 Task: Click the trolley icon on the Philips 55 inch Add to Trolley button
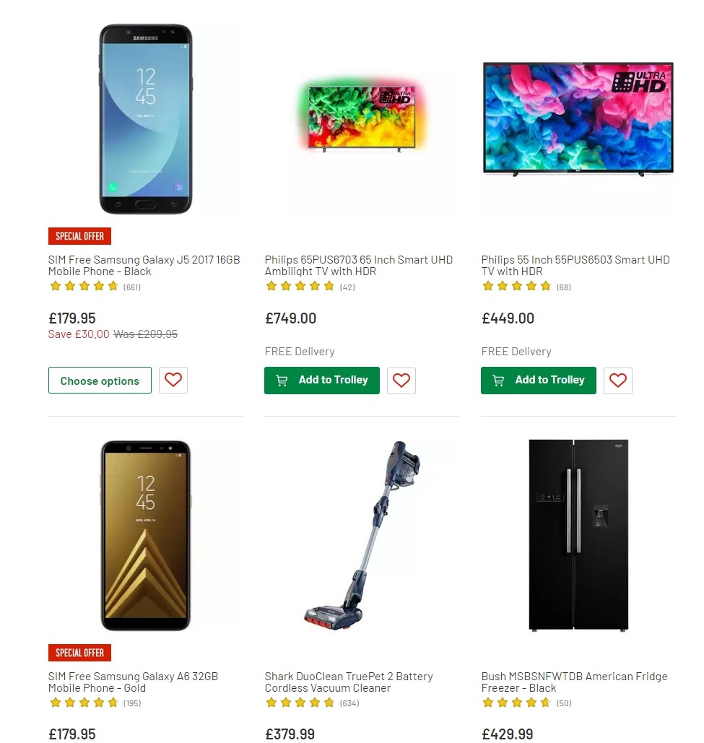coord(497,380)
